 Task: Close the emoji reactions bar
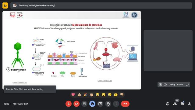tap(92, 104)
